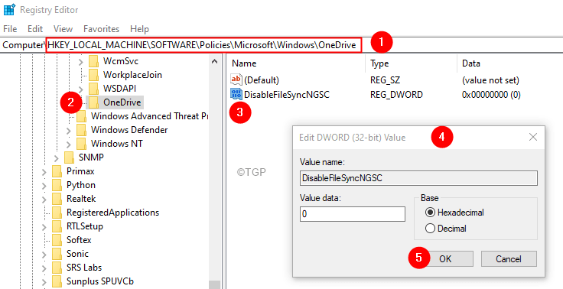
Task: Open the View menu
Action: point(63,29)
